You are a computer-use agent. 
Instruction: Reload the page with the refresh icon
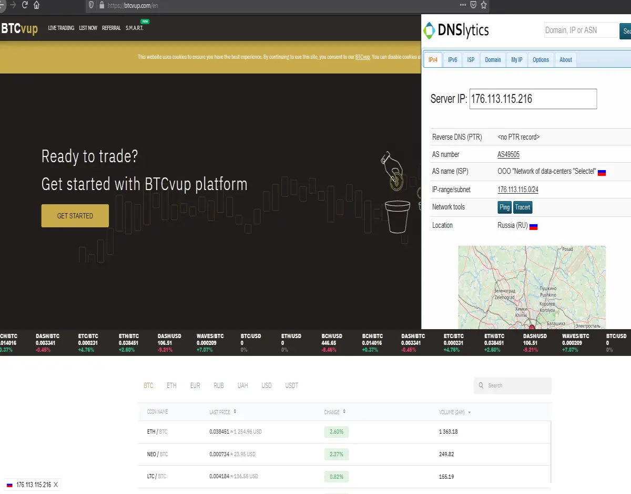(x=24, y=5)
